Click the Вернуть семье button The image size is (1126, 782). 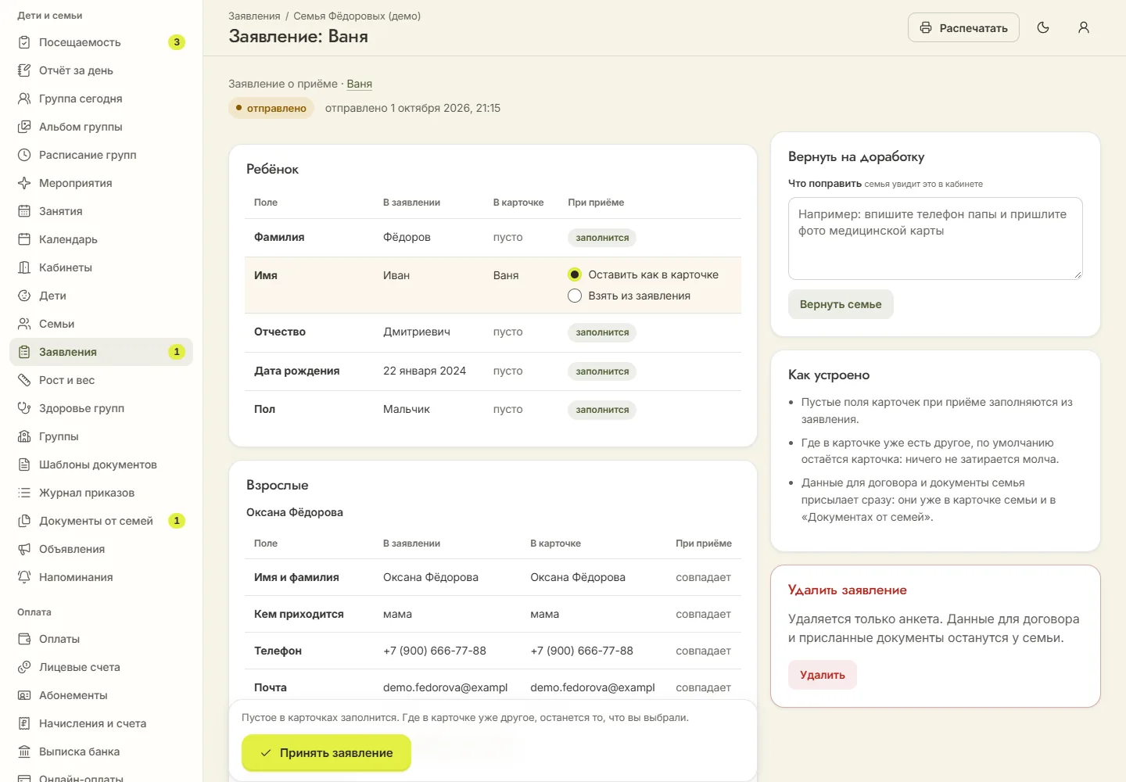pos(841,304)
